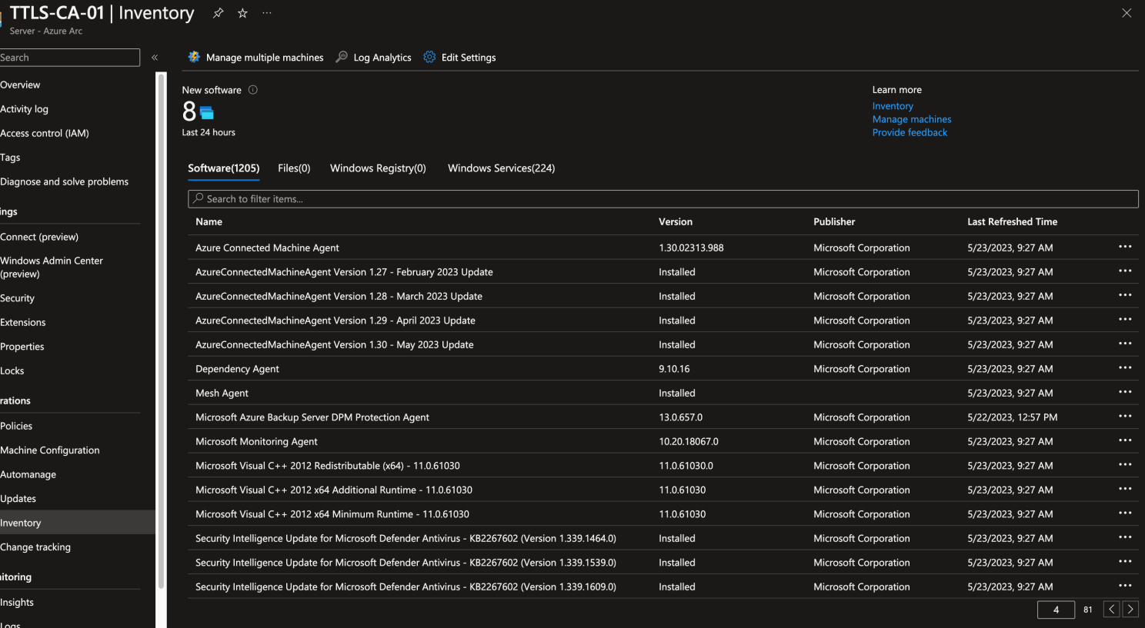Open Activity log in the sidebar
Viewport: 1145px width, 628px height.
(x=25, y=109)
